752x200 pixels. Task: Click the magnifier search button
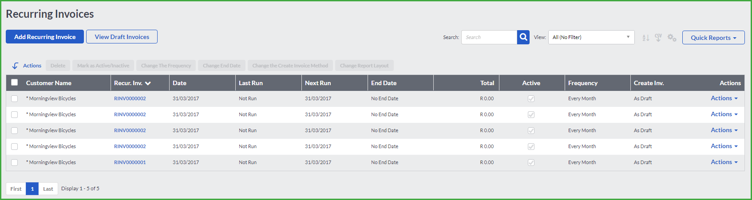pyautogui.click(x=523, y=37)
